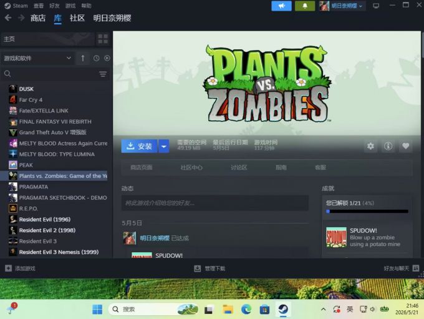Switch to the Community tab (社区)
The image size is (424, 319).
point(77,18)
